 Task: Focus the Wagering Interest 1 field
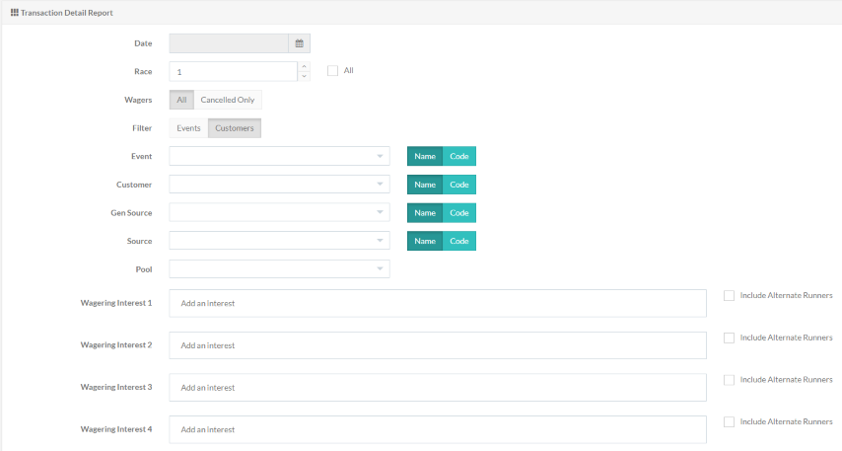point(438,303)
